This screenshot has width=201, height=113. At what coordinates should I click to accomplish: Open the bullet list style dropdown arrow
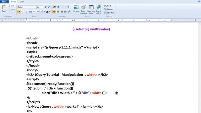click(x=64, y=7)
